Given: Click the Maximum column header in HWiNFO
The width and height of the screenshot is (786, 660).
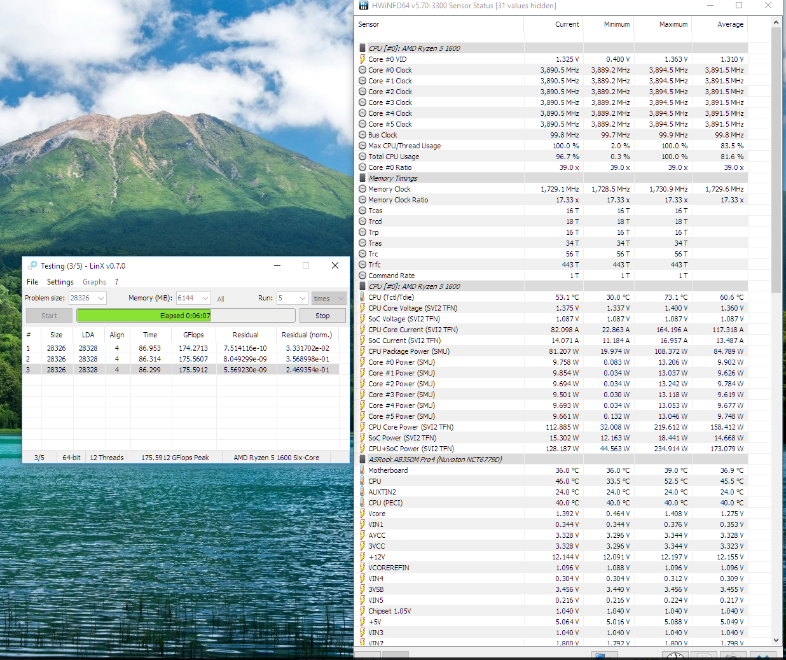Looking at the screenshot, I should [673, 24].
